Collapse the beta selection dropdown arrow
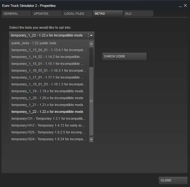Image resolution: width=190 pixels, height=187 pixels. tap(91, 35)
